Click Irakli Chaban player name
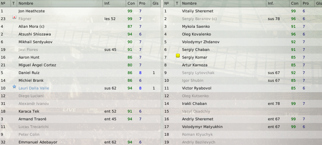The image size is (322, 145). tap(194, 104)
